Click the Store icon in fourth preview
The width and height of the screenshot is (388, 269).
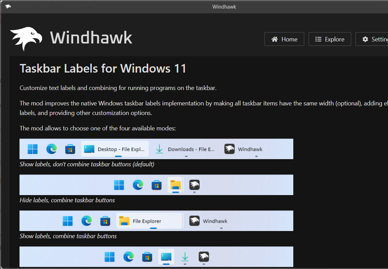coord(147,257)
